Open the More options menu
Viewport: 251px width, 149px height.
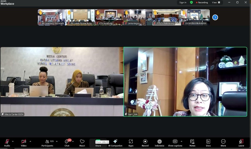223,143
